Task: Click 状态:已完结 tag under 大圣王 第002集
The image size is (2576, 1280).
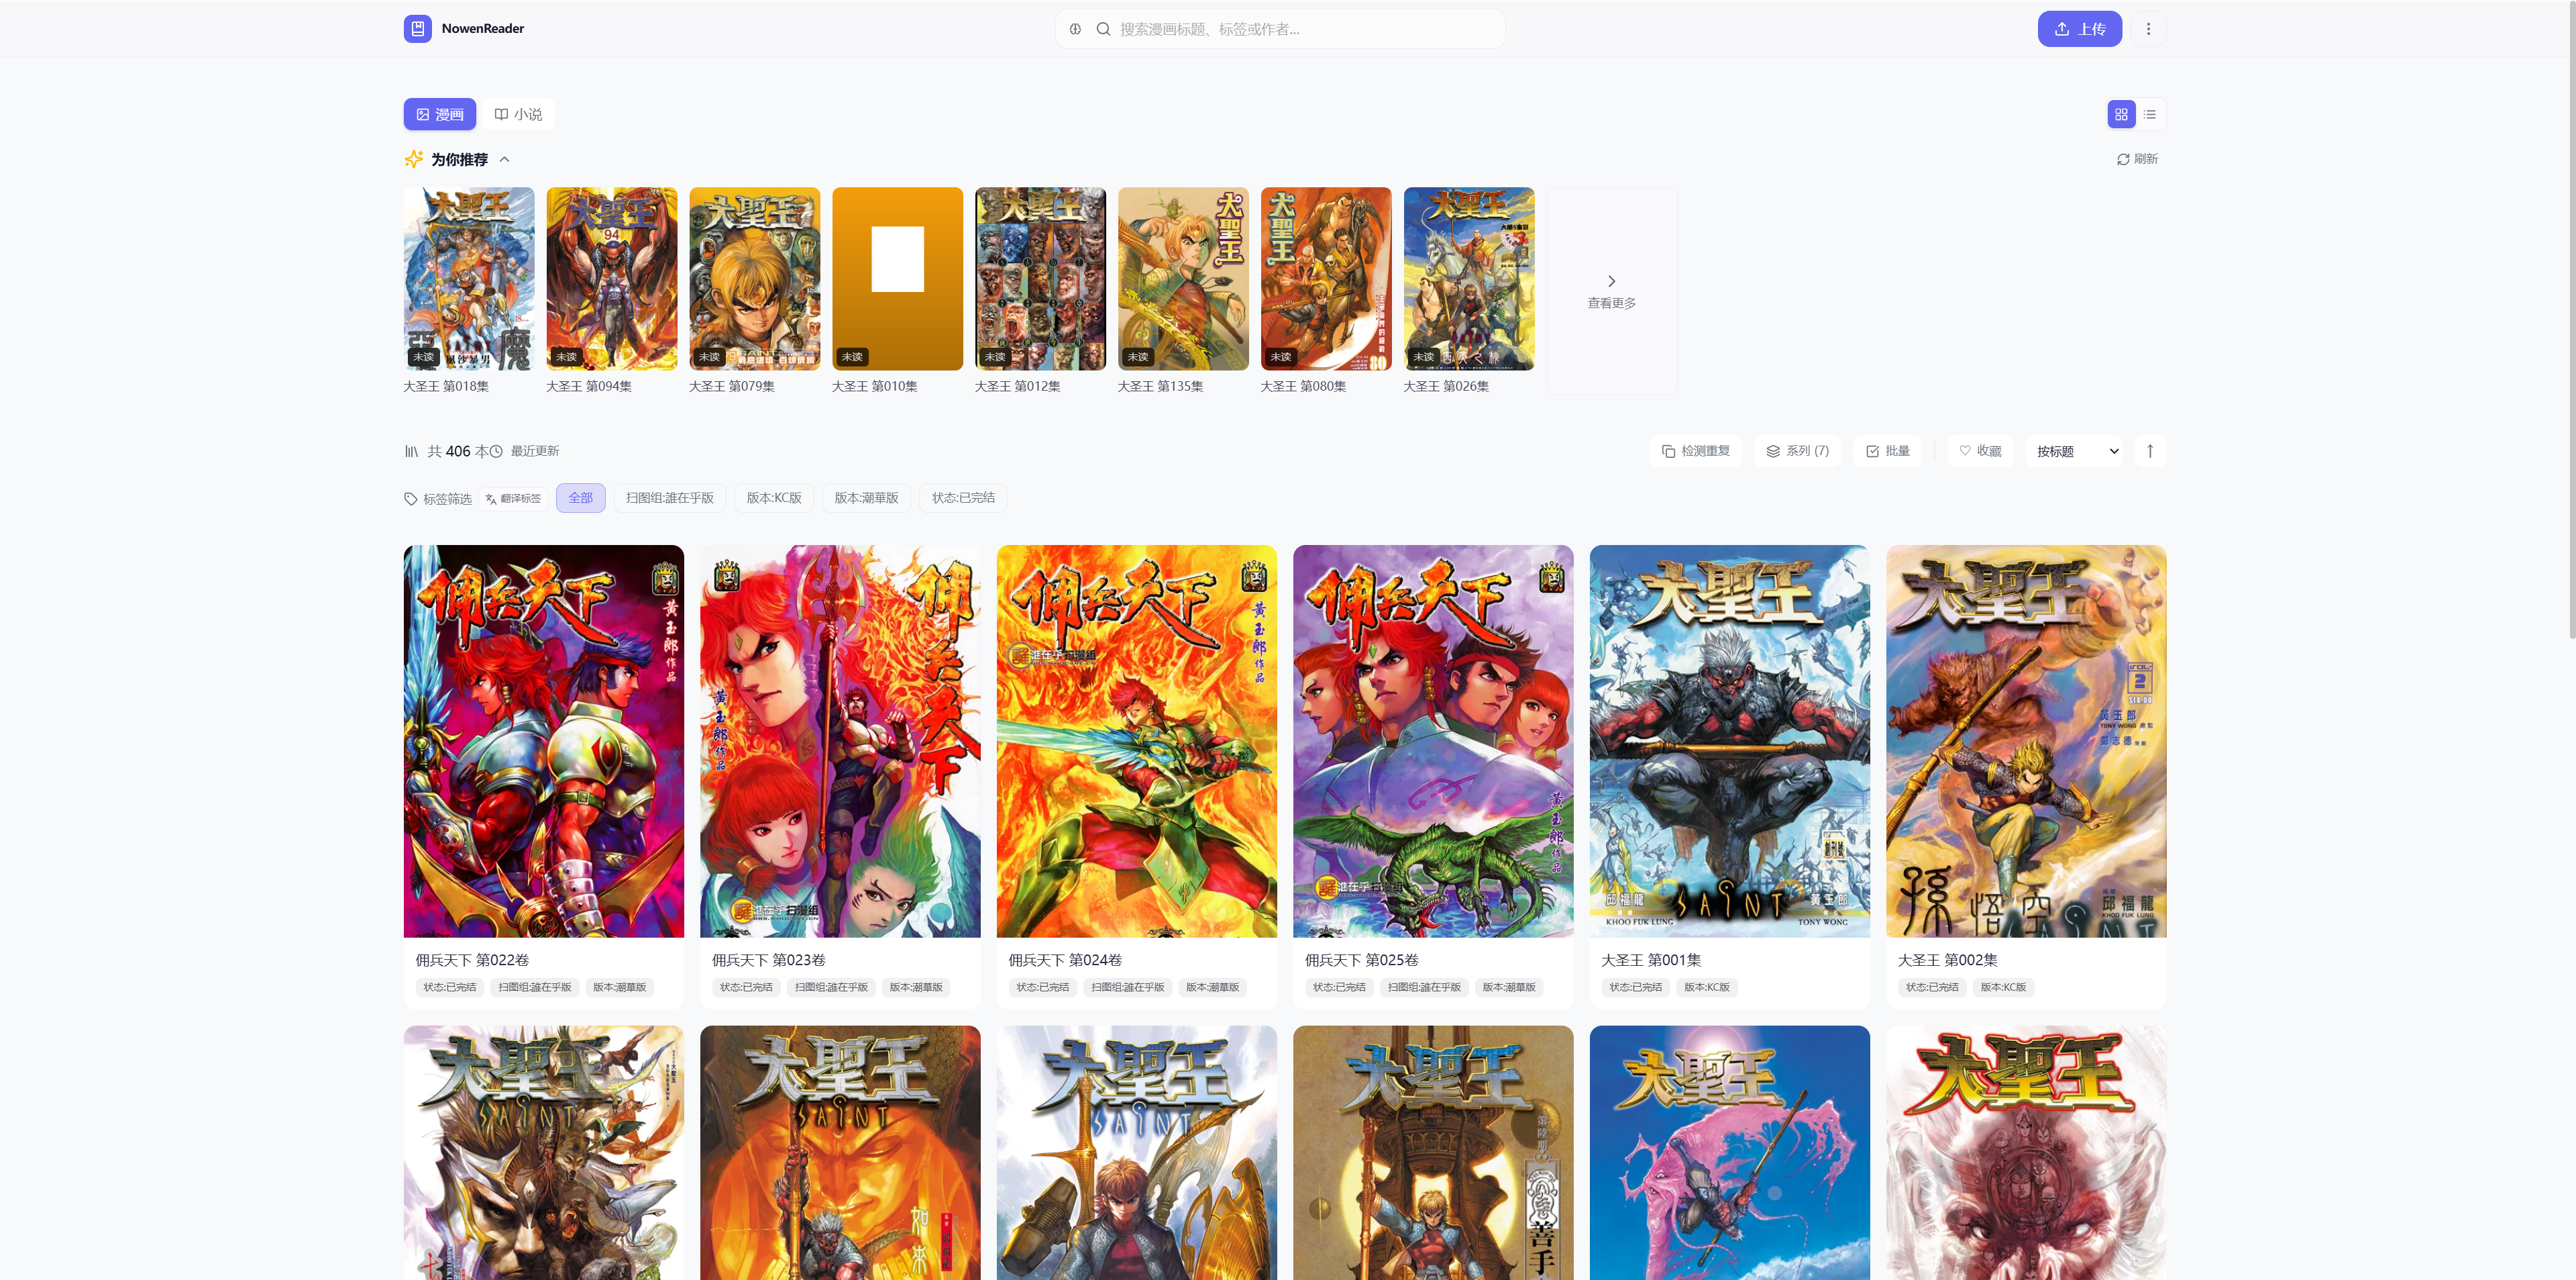Action: click(x=1932, y=988)
